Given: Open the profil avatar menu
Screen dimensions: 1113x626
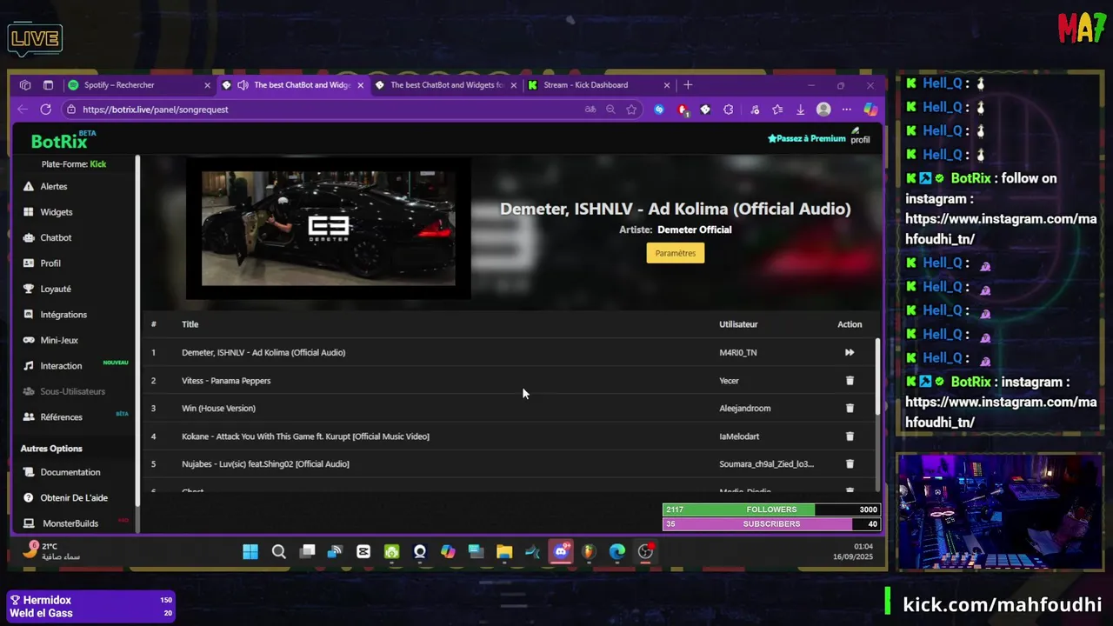Looking at the screenshot, I should [x=859, y=136].
